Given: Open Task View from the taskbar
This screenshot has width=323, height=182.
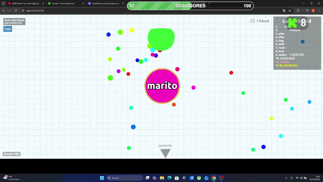Looking at the screenshot, I should (x=147, y=178).
